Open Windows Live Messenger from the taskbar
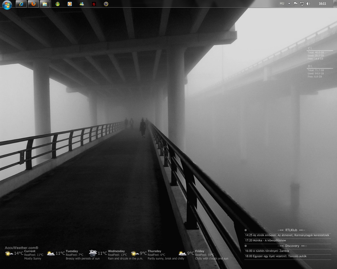This screenshot has height=269, width=337. coord(82,4)
